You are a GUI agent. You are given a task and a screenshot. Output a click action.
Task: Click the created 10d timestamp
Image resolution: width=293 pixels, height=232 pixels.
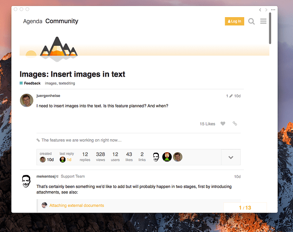pyautogui.click(x=50, y=160)
